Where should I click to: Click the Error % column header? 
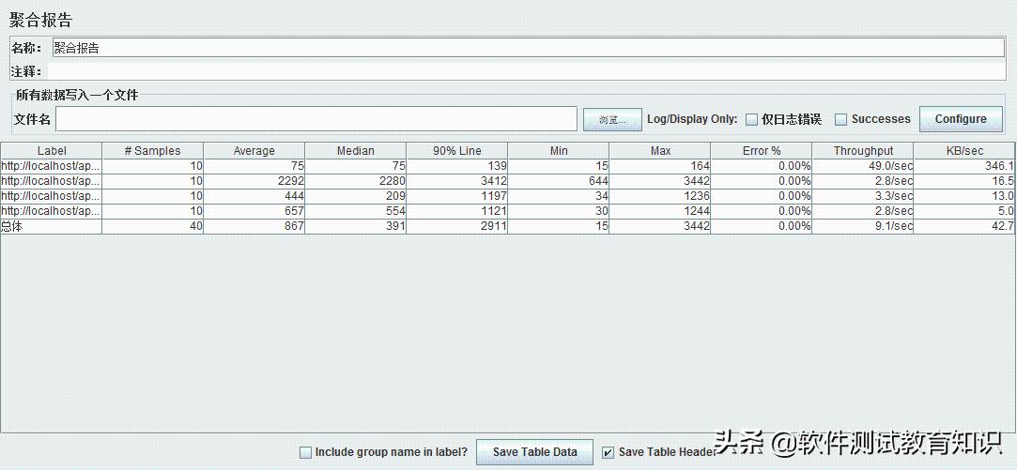coord(761,151)
